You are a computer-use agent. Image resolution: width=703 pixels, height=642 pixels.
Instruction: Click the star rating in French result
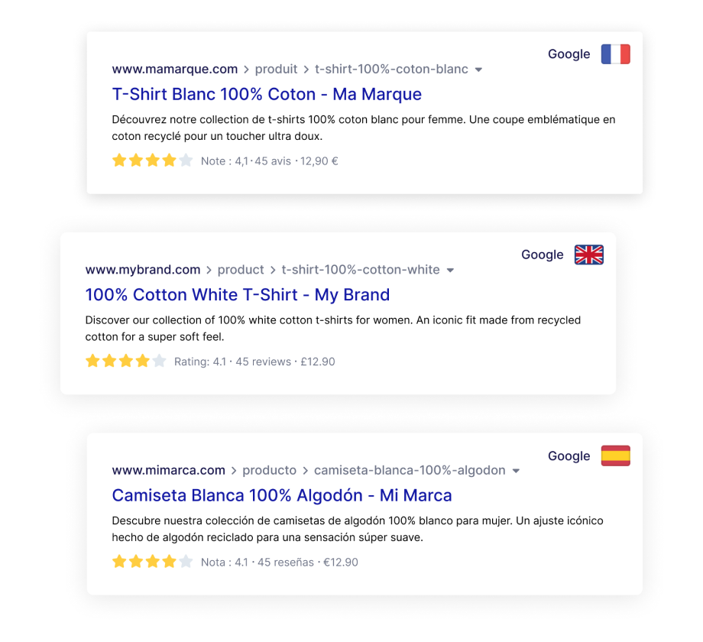(x=152, y=160)
